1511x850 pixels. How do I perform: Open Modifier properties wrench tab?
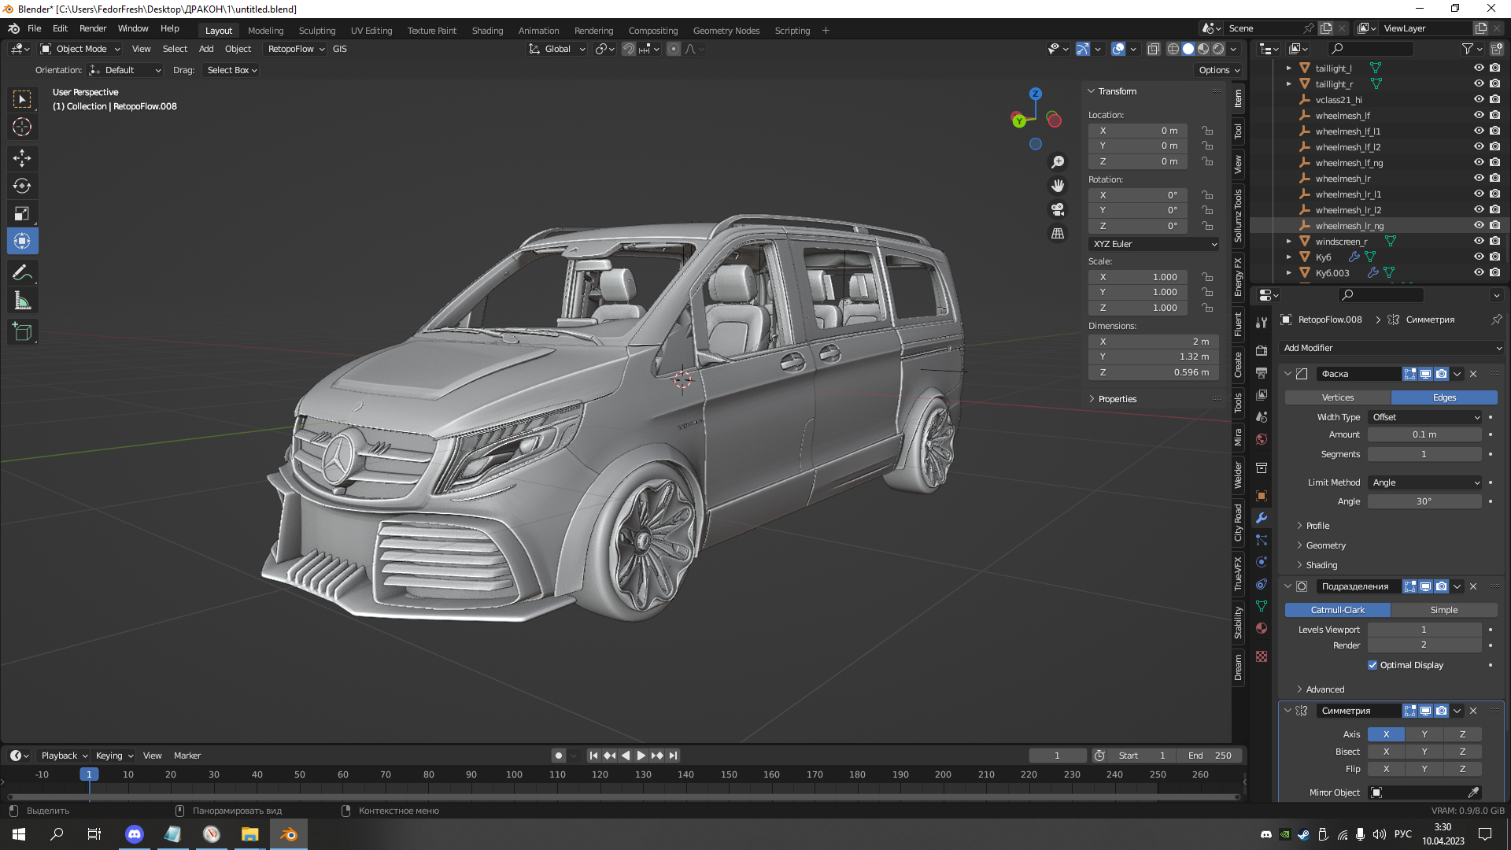click(1262, 518)
